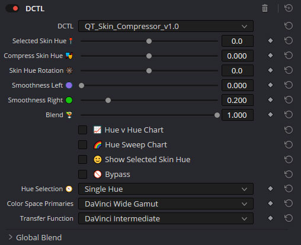This screenshot has width=301, height=245.
Task: Click the Blend value field showing 1.000
Action: tap(238, 115)
